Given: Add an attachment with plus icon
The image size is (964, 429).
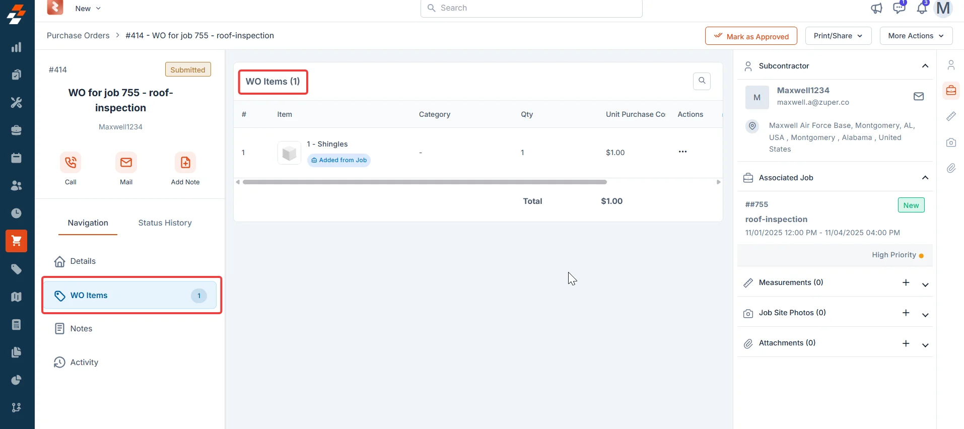Looking at the screenshot, I should coord(906,343).
